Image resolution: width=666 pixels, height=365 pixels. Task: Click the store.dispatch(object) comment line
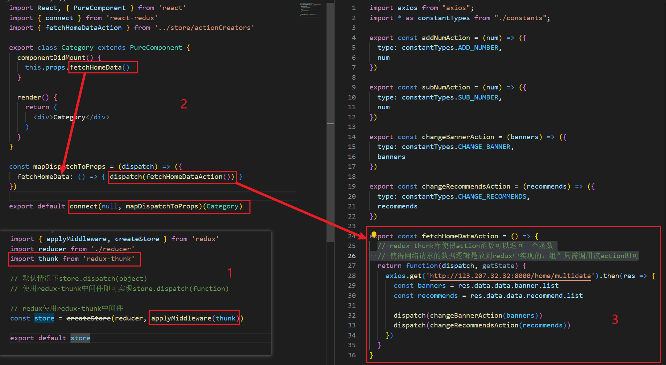pos(78,279)
